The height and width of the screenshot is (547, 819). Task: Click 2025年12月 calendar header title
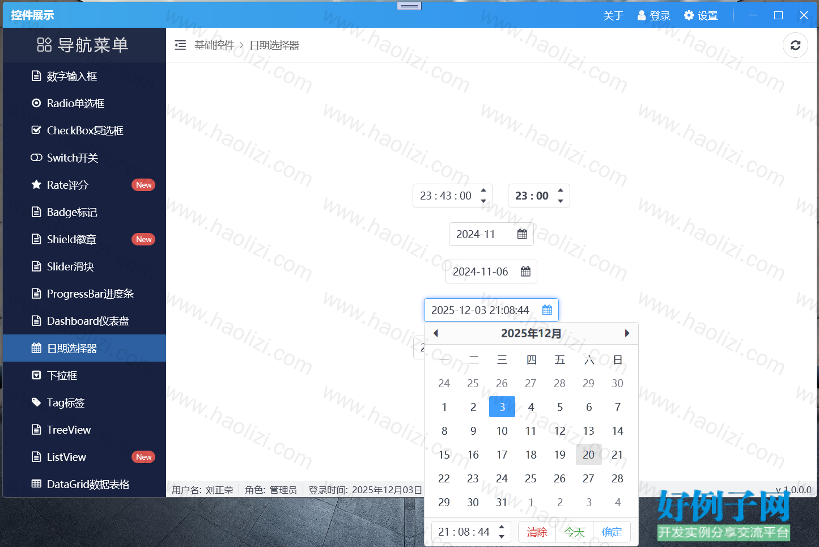531,333
